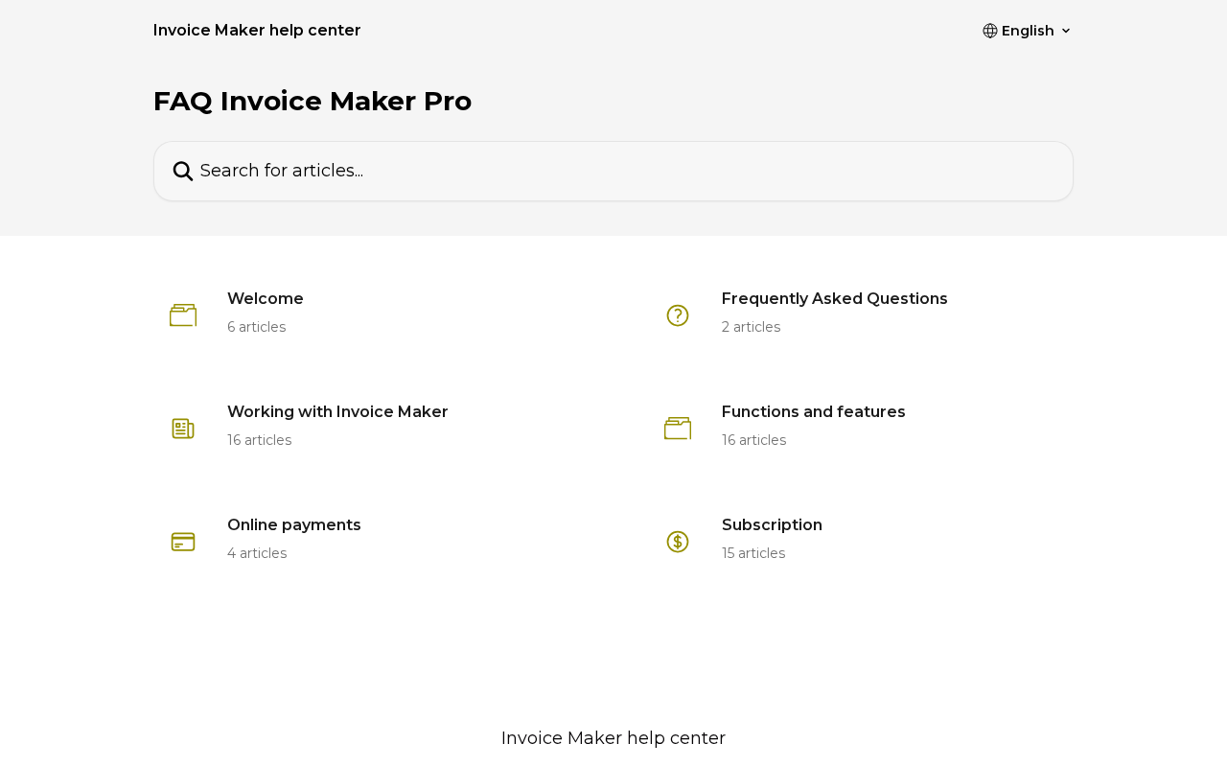Click the question mark icon for FAQs
The height and width of the screenshot is (767, 1227).
678,315
